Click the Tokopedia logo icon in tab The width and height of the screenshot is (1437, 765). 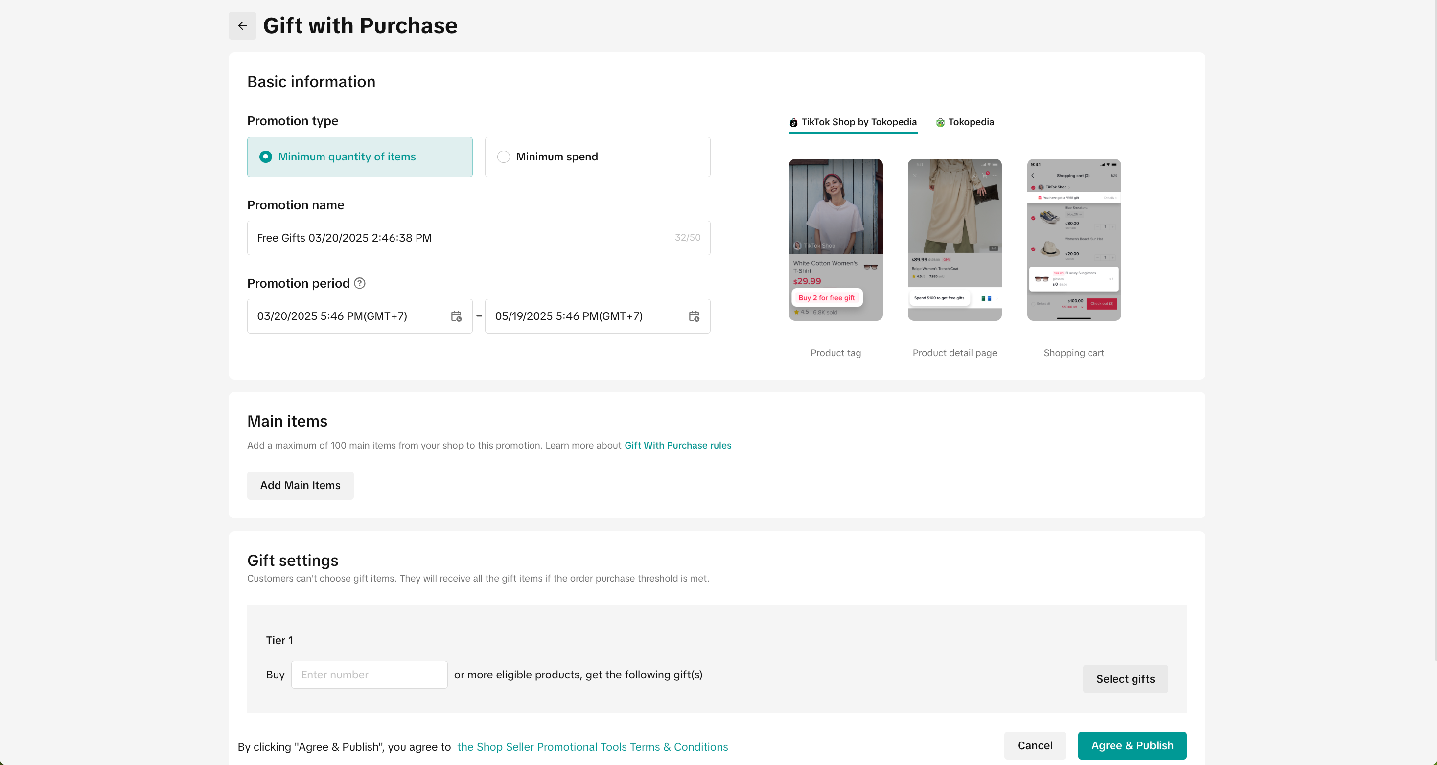click(940, 122)
